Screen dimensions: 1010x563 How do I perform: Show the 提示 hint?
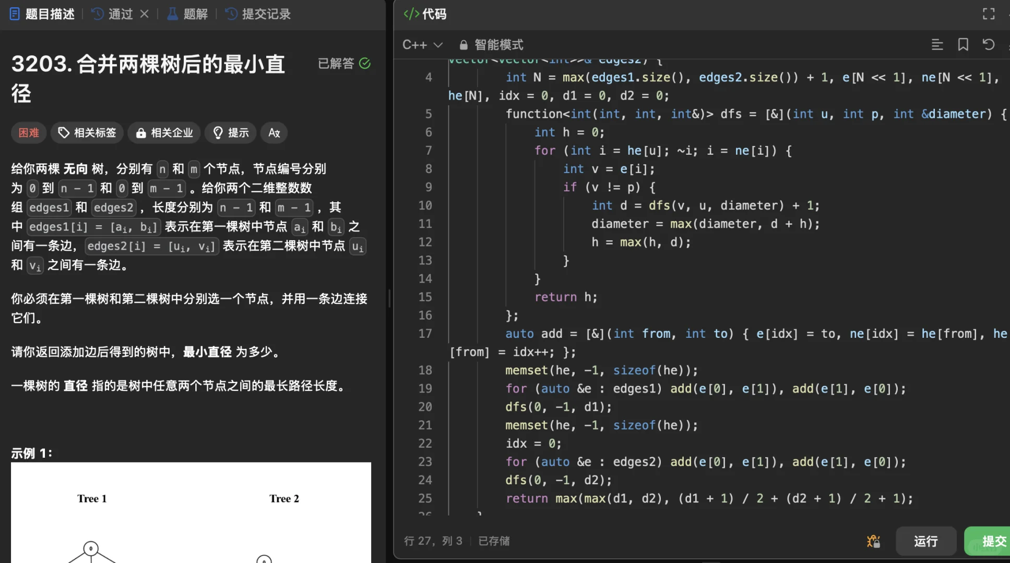(x=231, y=133)
